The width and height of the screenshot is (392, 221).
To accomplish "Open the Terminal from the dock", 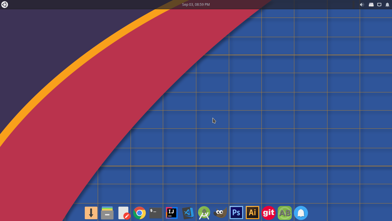I will click(156, 213).
